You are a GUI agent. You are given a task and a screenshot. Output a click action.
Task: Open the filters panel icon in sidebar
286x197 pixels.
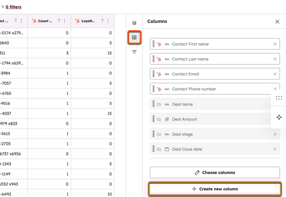(x=134, y=52)
